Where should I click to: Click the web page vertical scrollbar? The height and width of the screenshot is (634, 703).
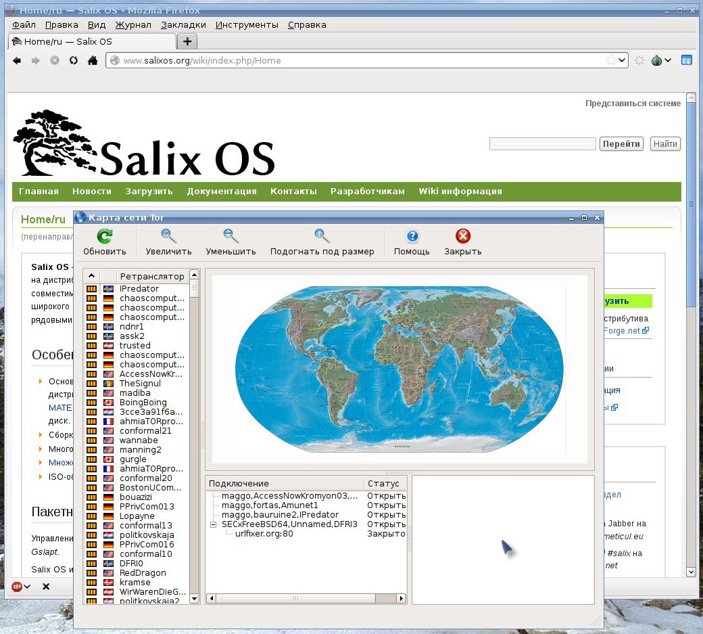[691, 206]
